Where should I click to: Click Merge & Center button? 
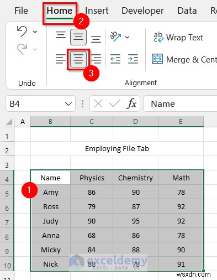coord(184,59)
